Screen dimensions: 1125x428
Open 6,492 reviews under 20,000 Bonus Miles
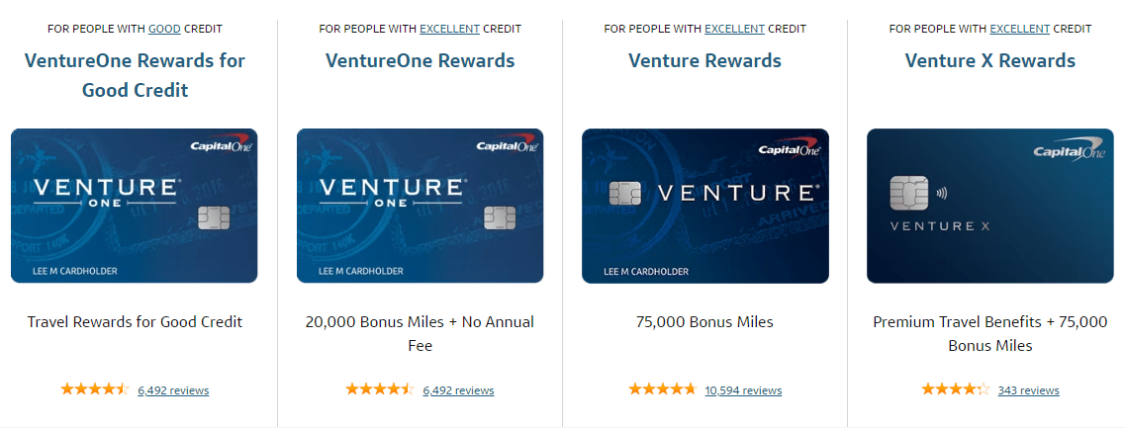pos(458,390)
